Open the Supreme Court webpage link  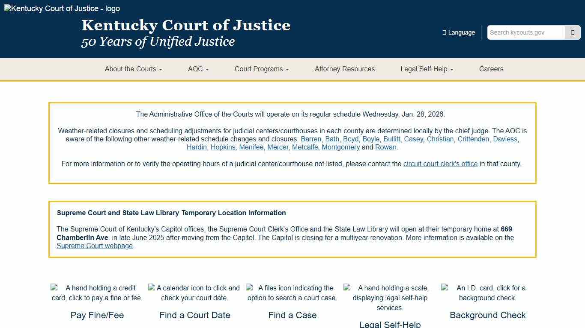(95, 246)
